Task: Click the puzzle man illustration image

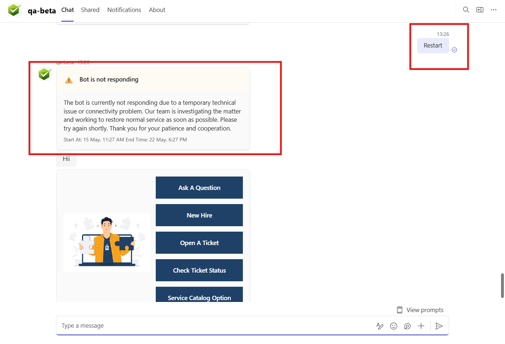Action: pos(107,243)
